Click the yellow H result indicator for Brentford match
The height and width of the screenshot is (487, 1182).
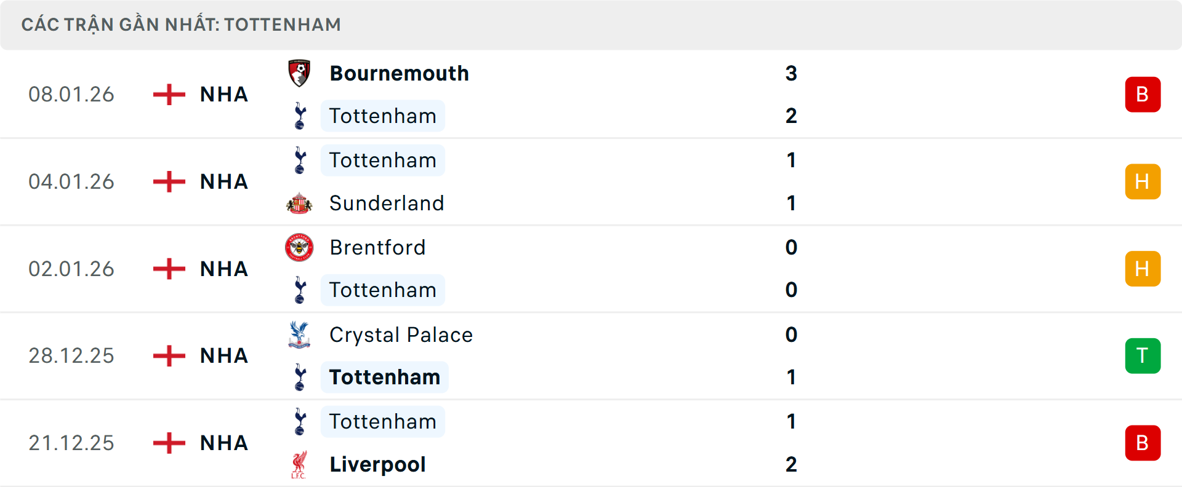coord(1143,269)
